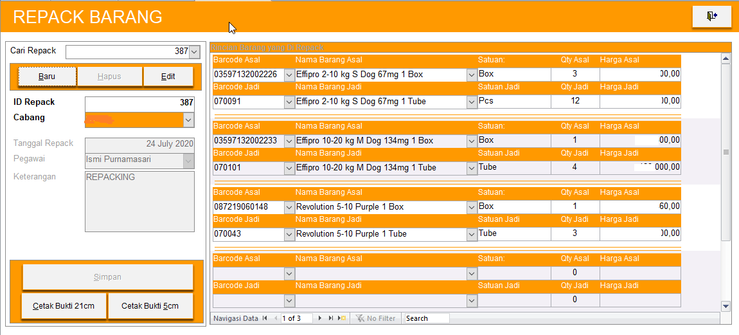Click the Edit button
This screenshot has height=335, width=739.
pos(168,77)
